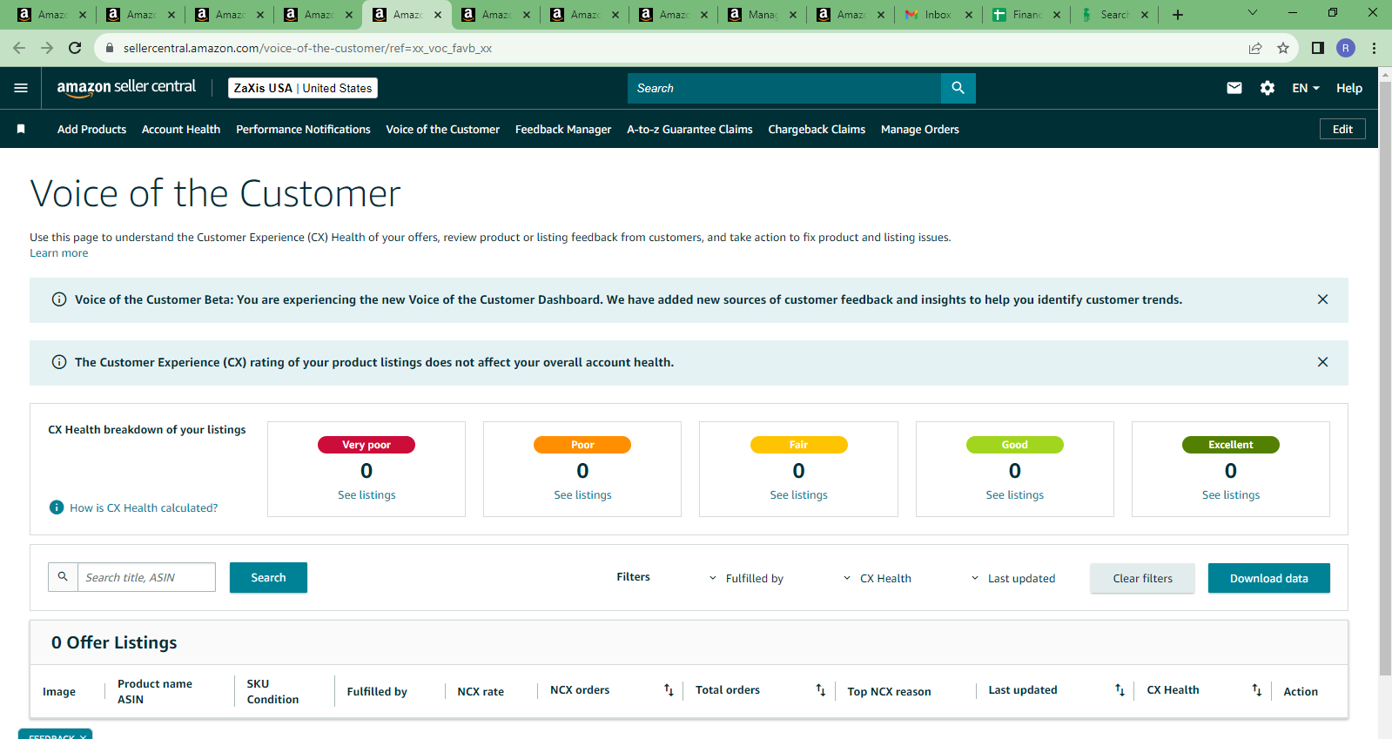
Task: See listings under Excellent
Action: click(1230, 495)
